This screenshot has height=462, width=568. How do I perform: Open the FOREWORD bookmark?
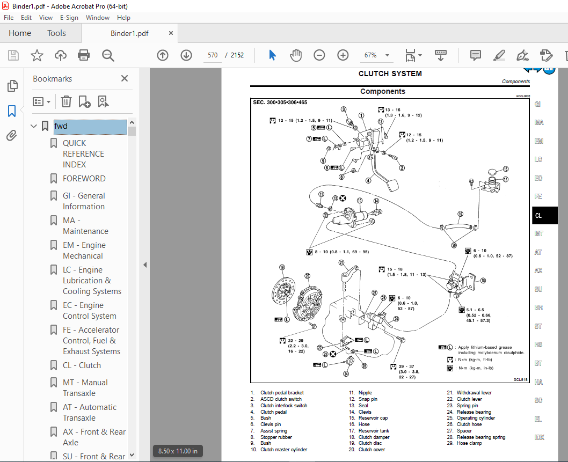pos(84,179)
